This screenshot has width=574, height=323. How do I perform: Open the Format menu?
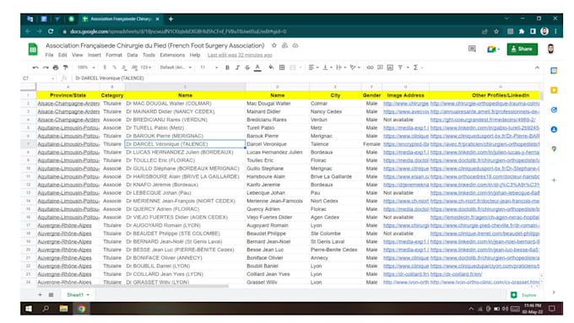point(114,55)
